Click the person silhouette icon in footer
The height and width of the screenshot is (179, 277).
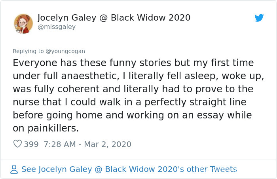(x=14, y=169)
